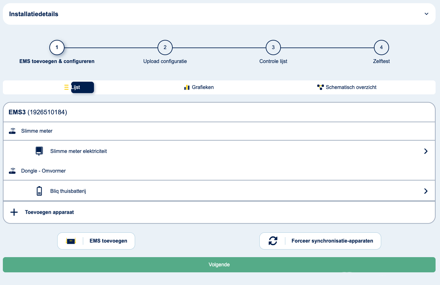Open Slimme meter elektriciteit details arrow
The height and width of the screenshot is (285, 440).
coord(426,151)
